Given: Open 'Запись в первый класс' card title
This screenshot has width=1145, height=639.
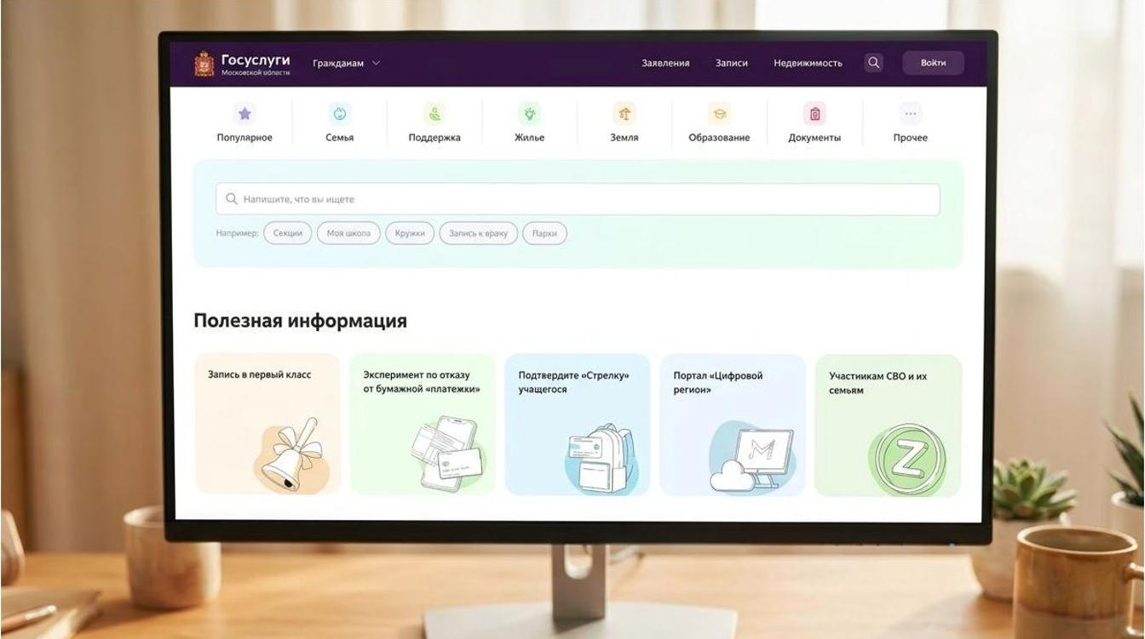Looking at the screenshot, I should 260,374.
